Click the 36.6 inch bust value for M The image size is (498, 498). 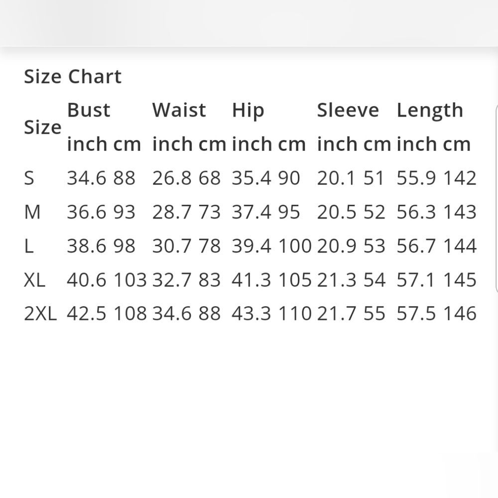pos(87,212)
